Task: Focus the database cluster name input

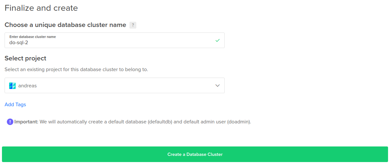Action: tap(115, 40)
